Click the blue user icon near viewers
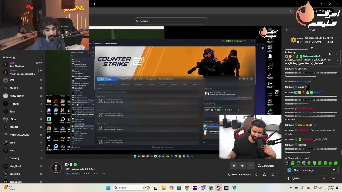This screenshot has height=192, width=342. pyautogui.click(x=273, y=175)
